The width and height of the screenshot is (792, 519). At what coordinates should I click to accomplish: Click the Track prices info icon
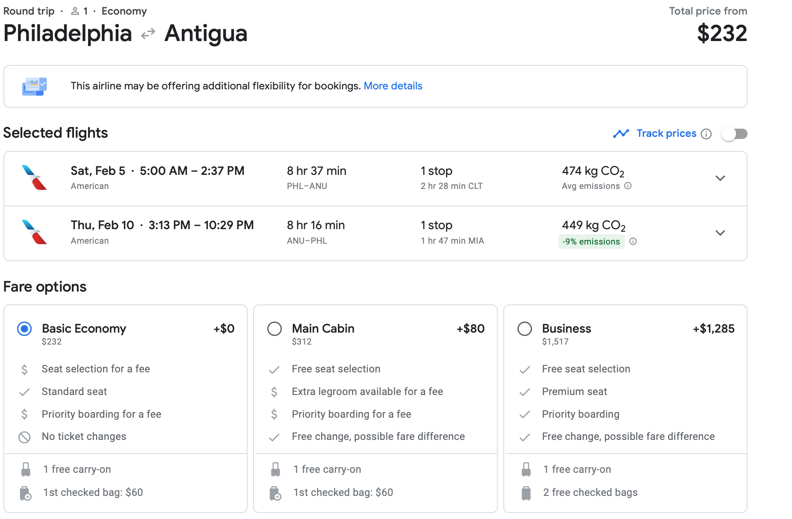[706, 134]
